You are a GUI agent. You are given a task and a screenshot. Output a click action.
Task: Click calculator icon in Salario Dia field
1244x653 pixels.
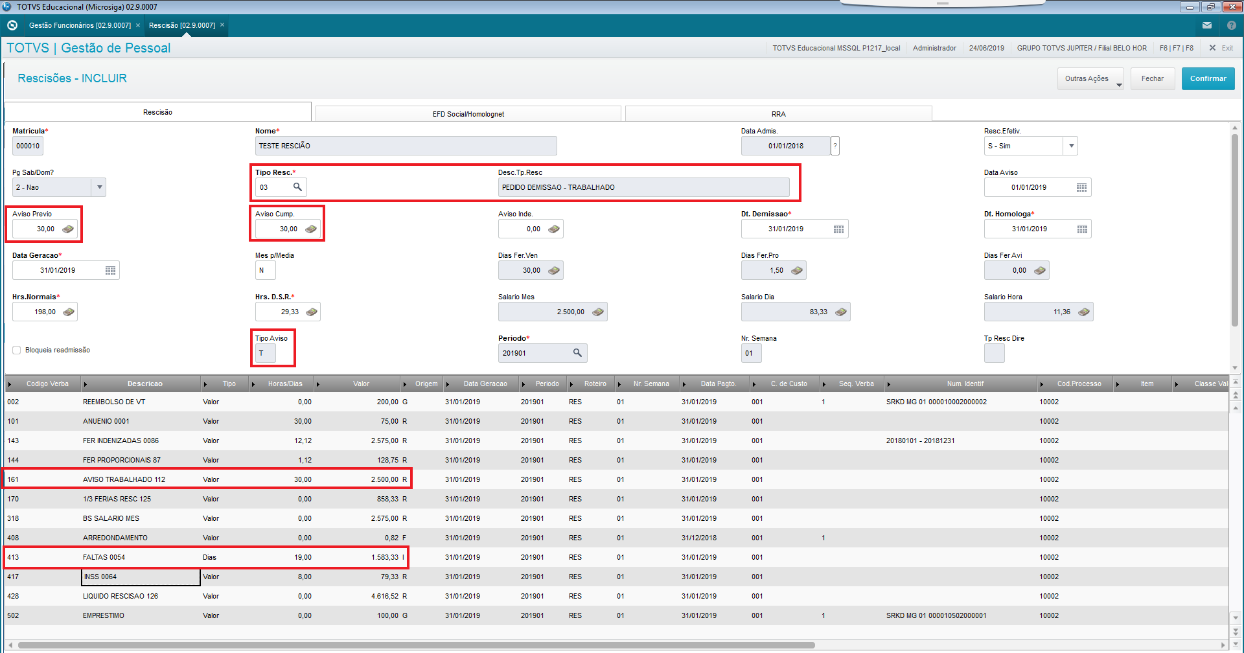[841, 312]
